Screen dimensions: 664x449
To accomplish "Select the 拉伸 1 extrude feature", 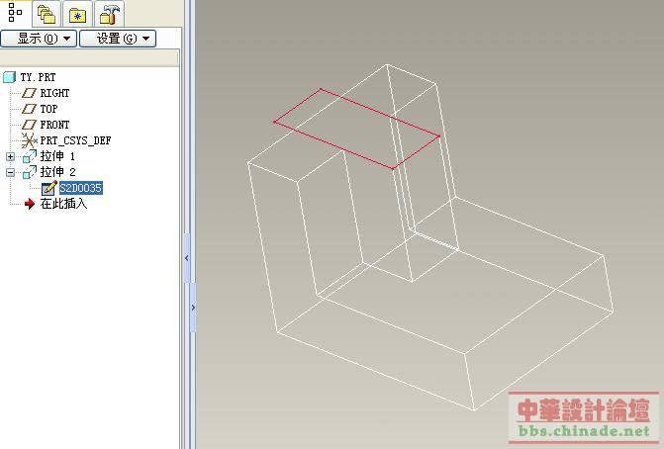I will (57, 156).
